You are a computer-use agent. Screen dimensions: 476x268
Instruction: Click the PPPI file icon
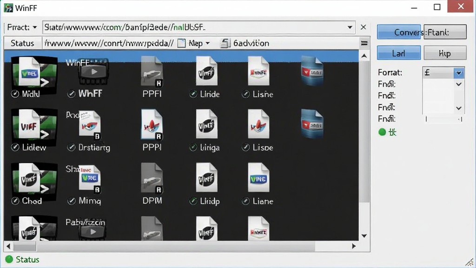152,125
